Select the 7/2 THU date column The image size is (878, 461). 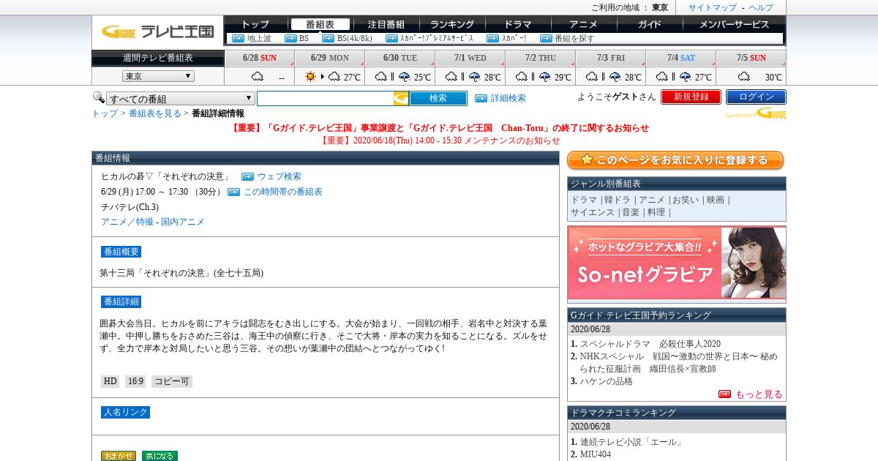click(x=541, y=58)
